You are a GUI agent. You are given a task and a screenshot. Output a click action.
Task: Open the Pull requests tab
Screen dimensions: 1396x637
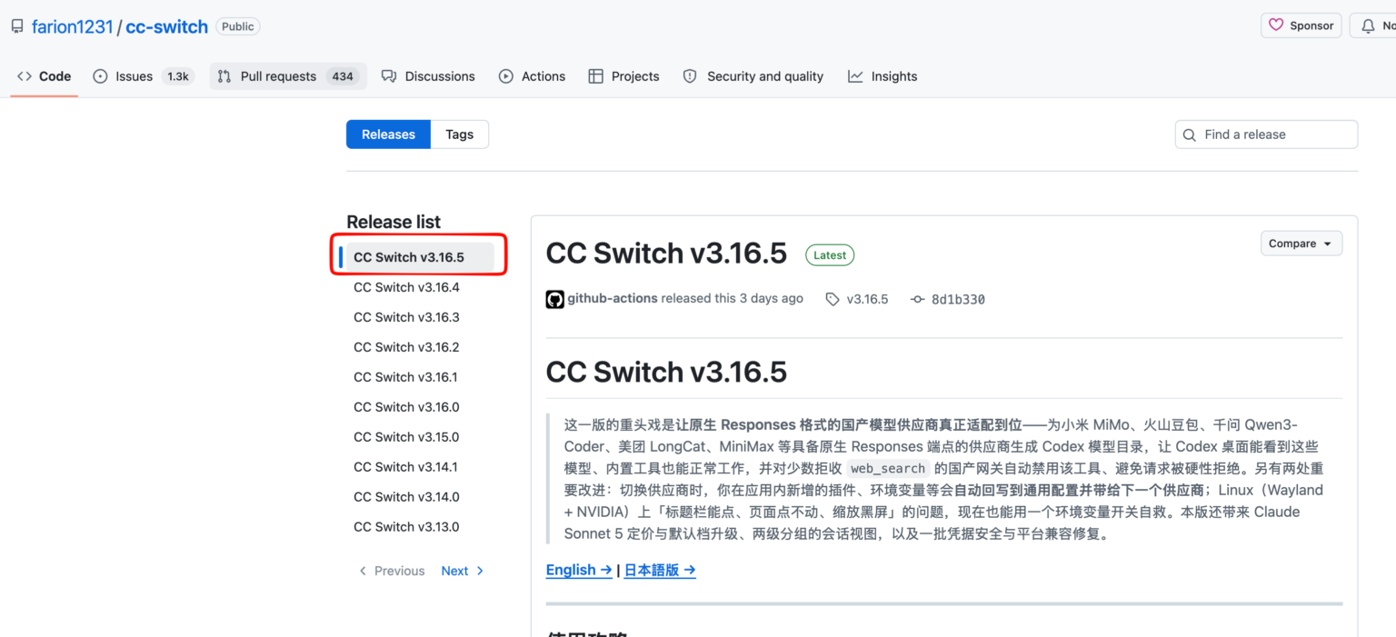pos(288,76)
